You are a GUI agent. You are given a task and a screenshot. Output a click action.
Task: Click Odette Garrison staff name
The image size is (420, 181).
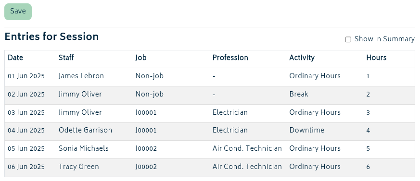click(86, 131)
